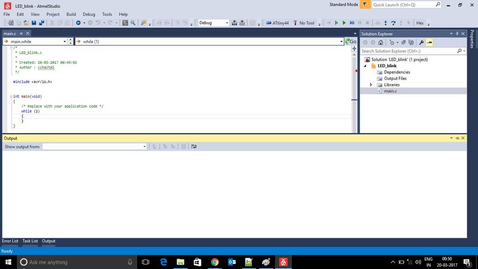Open the Properties side tab

tap(472, 39)
